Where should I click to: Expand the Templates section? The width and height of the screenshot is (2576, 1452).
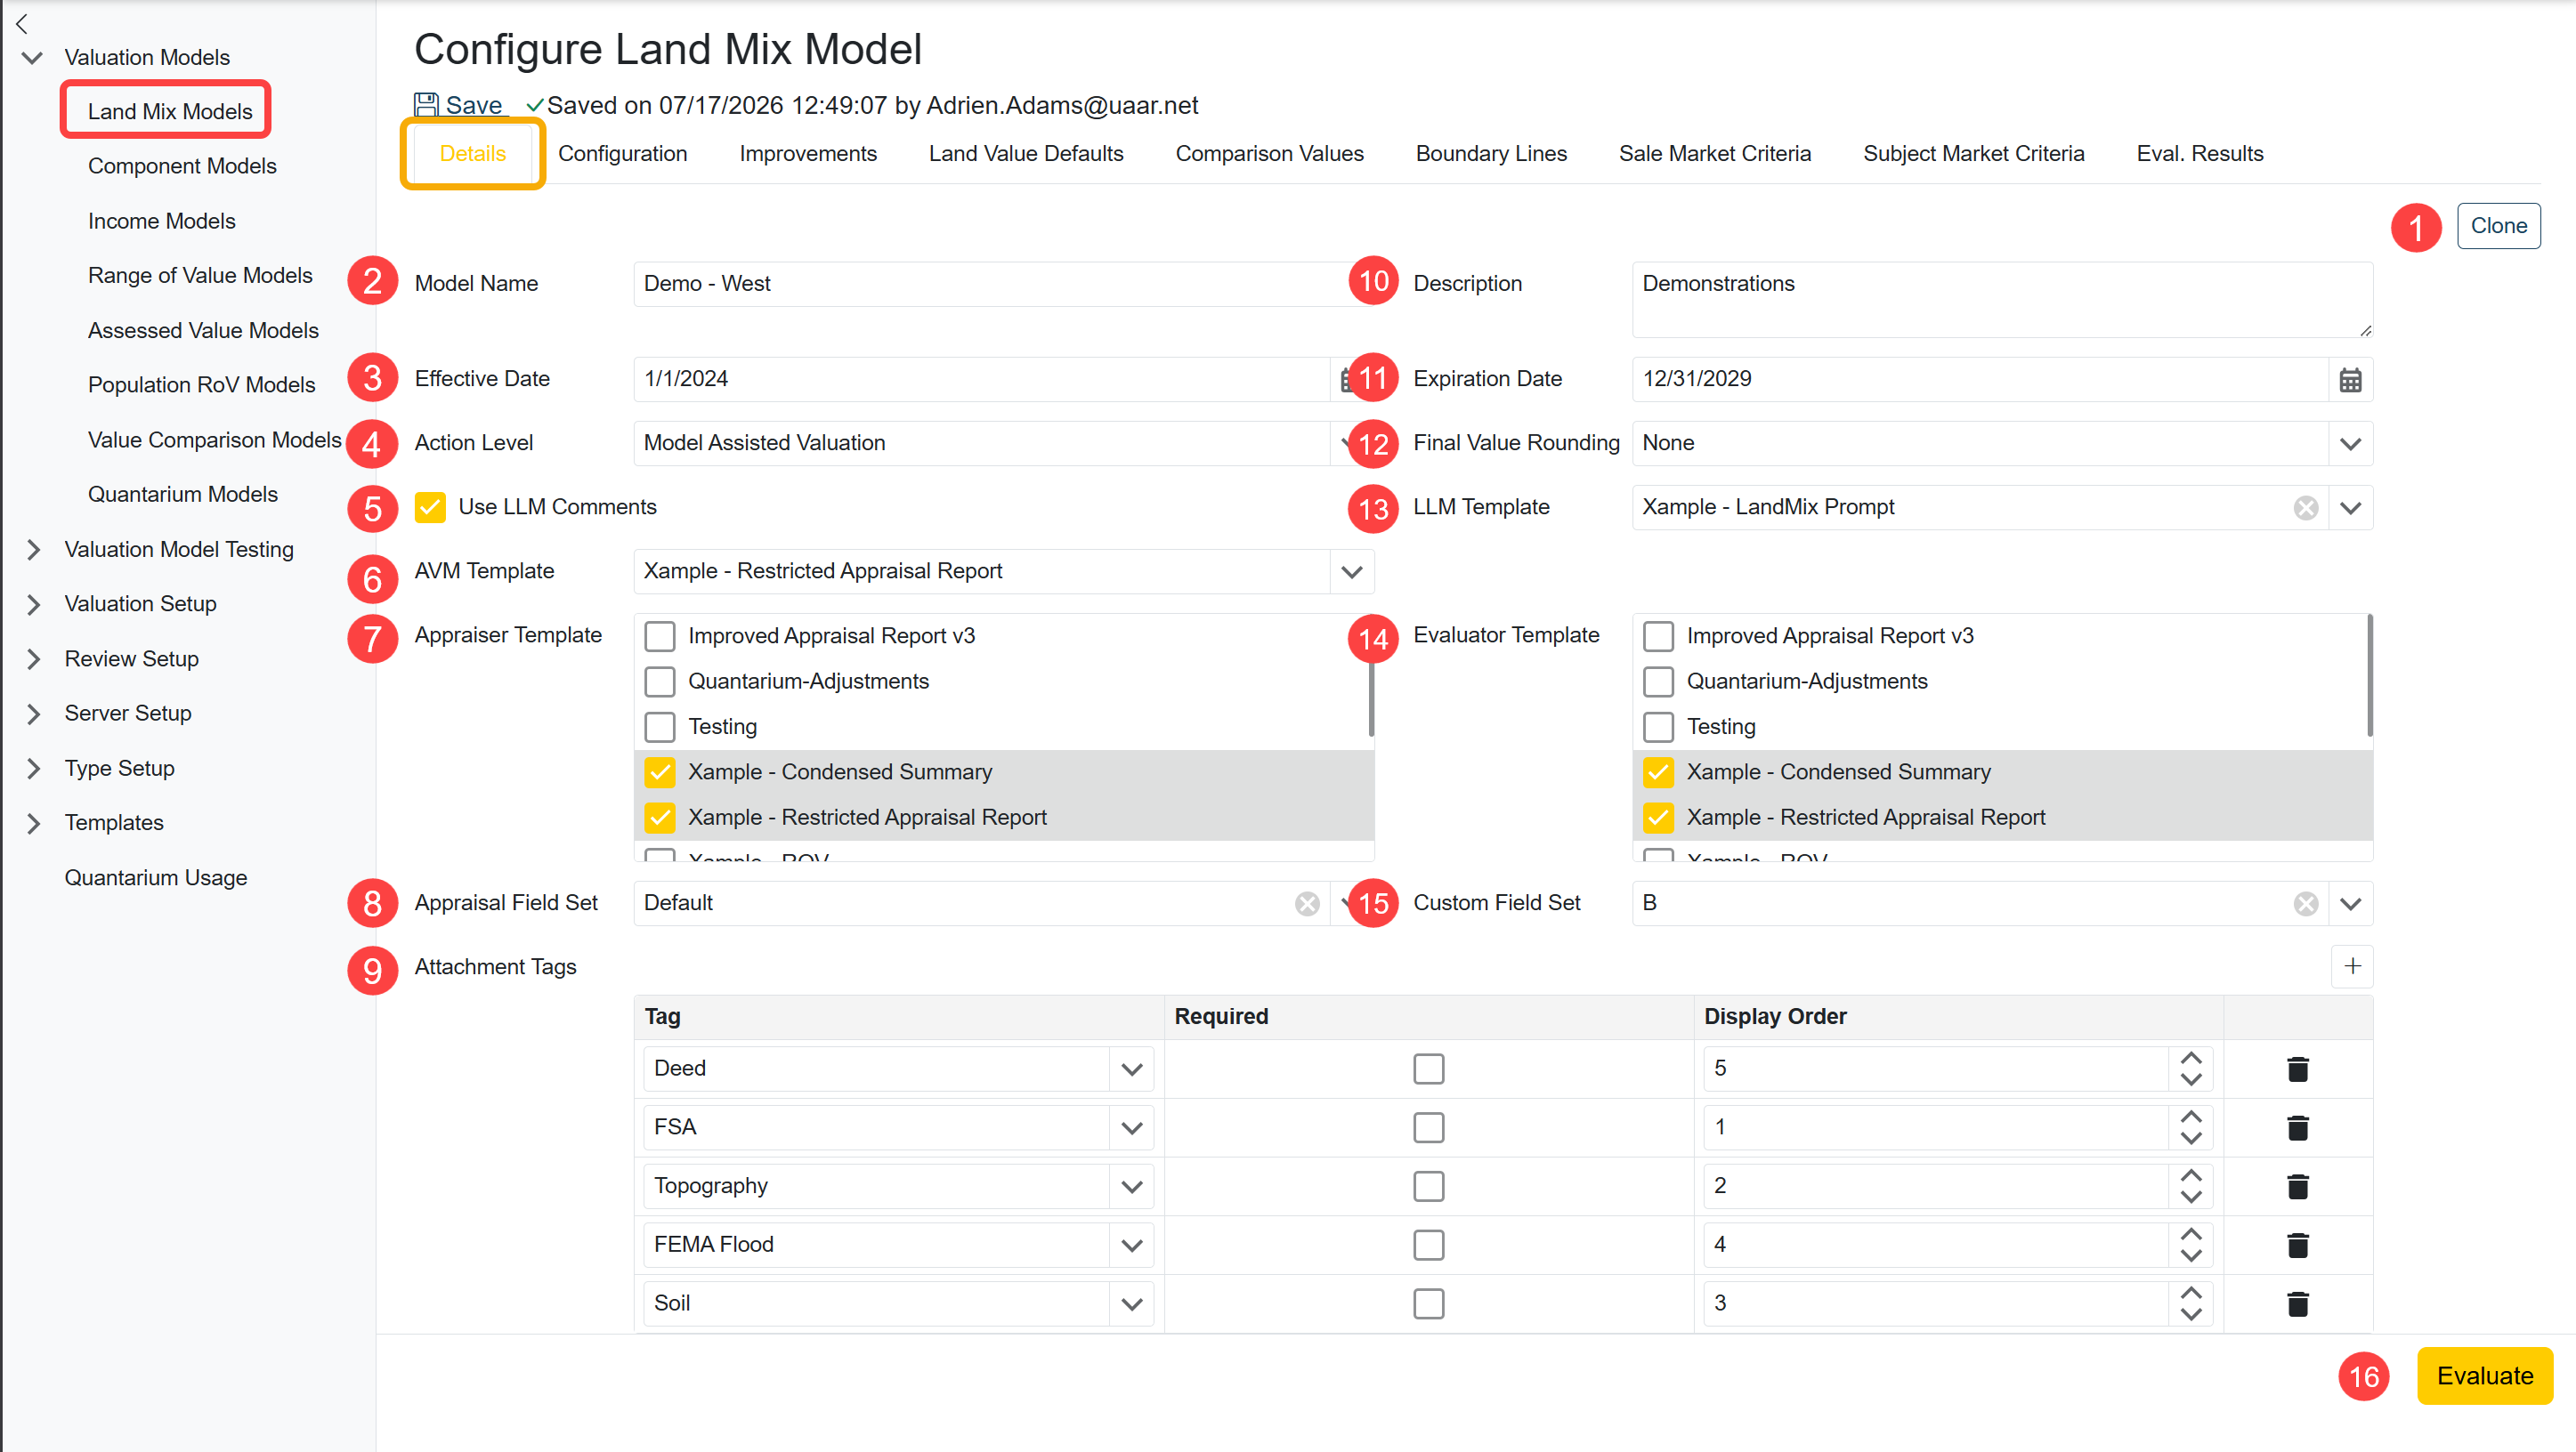pos(34,824)
